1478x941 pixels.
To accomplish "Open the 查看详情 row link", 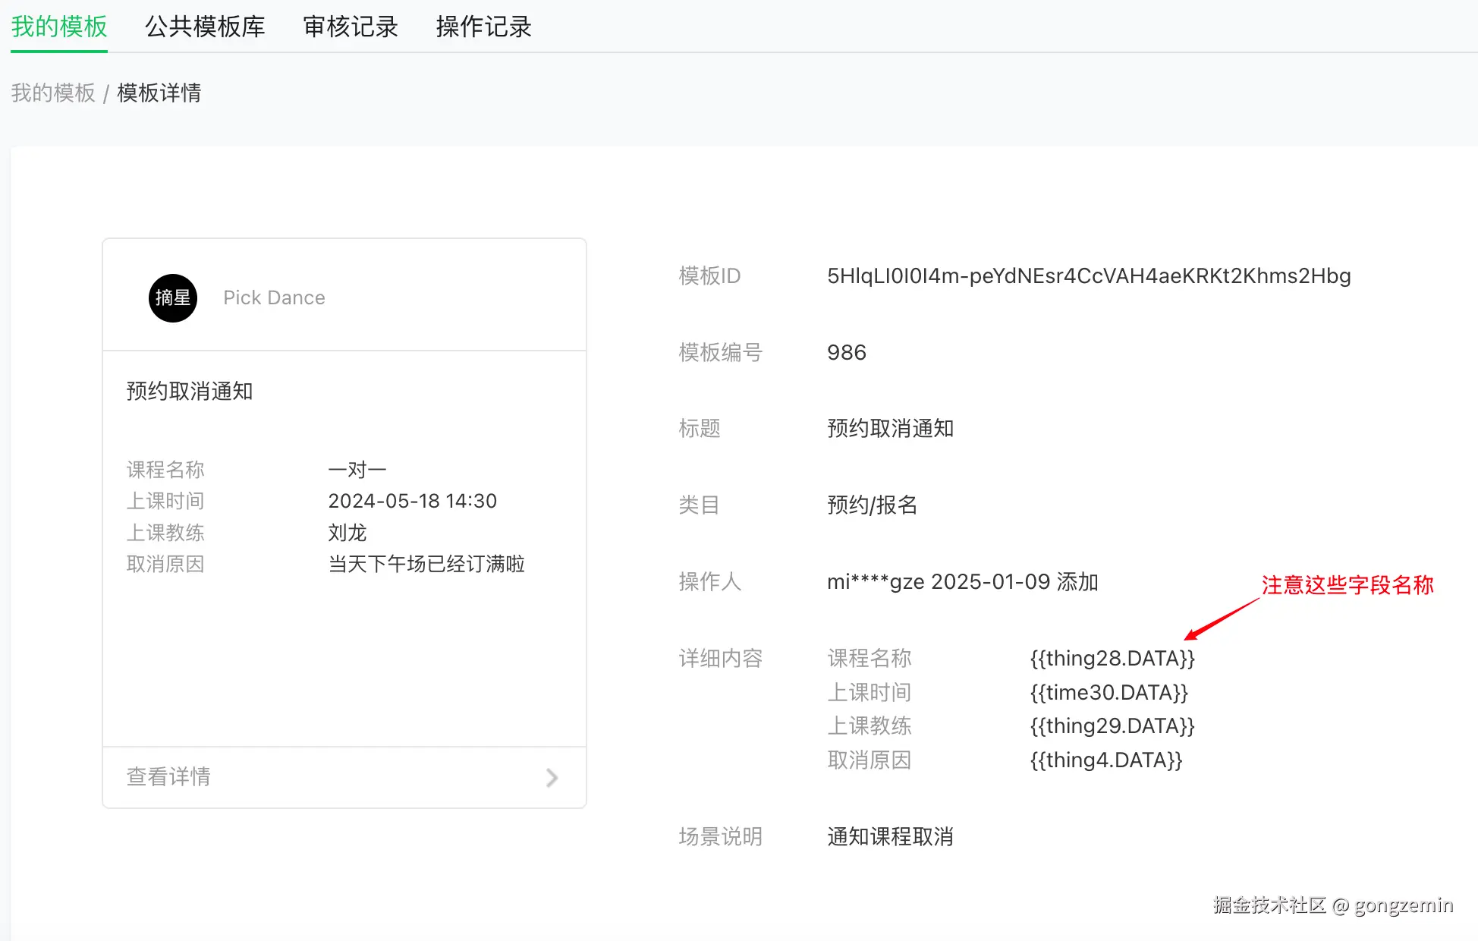I will click(168, 776).
